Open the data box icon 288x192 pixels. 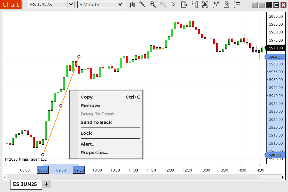(184, 5)
